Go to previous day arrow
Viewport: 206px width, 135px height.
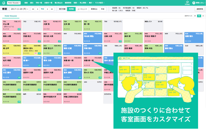pos(37,9)
